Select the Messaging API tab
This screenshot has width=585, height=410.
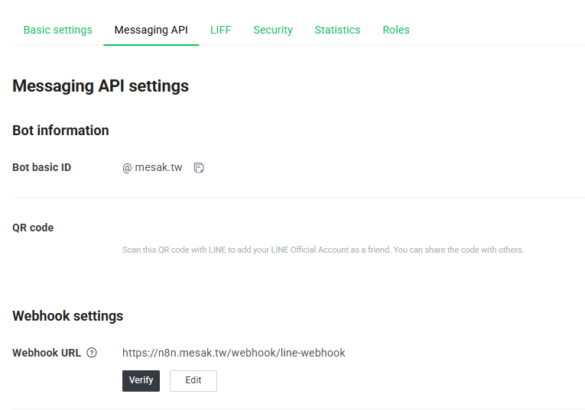tap(151, 30)
